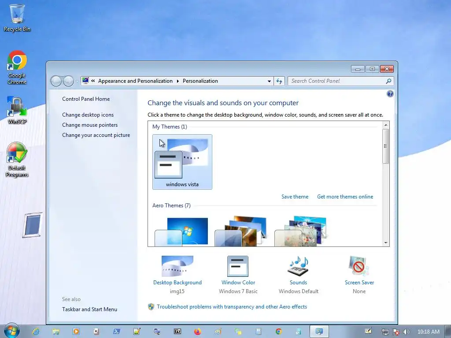Image resolution: width=451 pixels, height=338 pixels.
Task: Open the Recycle Bin desktop icon
Action: coord(17,18)
